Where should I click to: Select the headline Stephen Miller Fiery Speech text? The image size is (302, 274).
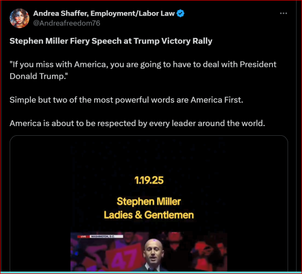(111, 41)
